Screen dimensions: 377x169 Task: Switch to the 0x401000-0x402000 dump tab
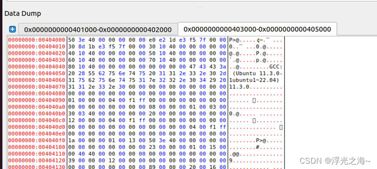(98, 30)
